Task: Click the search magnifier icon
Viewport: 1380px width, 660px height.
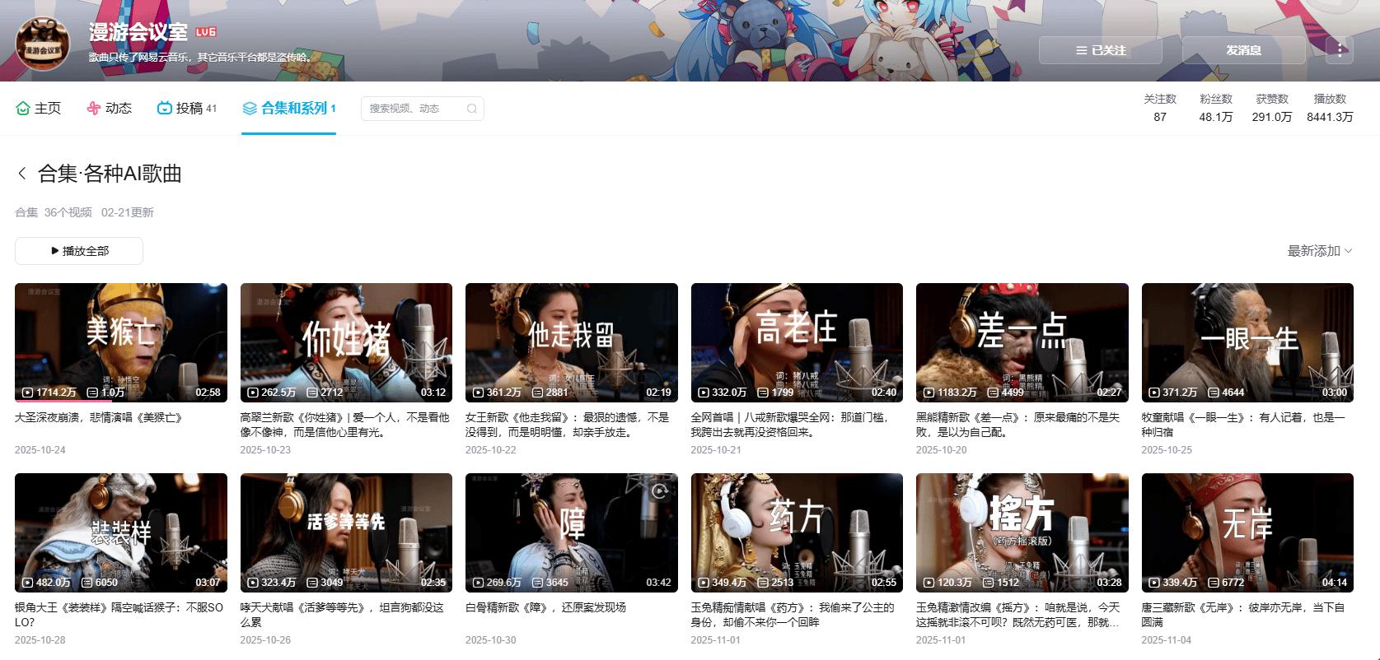Action: [472, 109]
